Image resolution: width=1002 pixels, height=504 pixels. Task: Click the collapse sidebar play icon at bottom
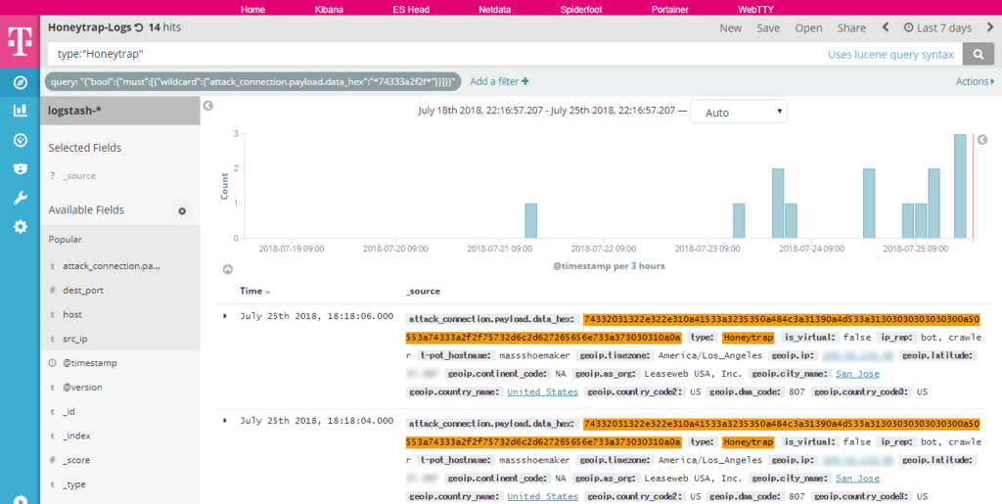coord(20,499)
